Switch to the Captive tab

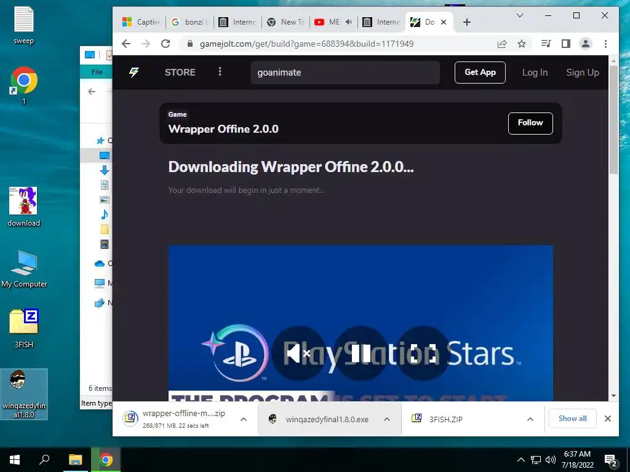(x=142, y=22)
